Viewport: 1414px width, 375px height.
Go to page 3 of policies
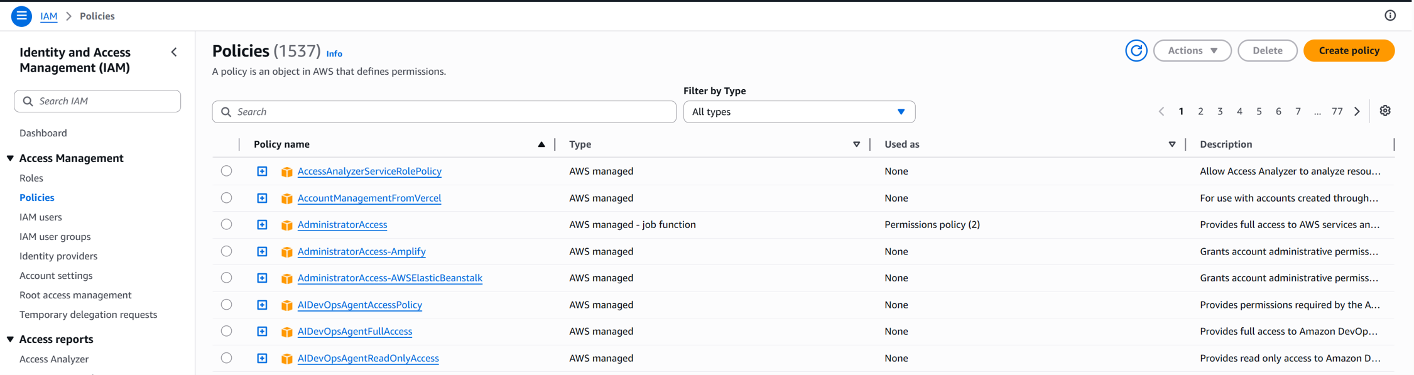click(1220, 112)
